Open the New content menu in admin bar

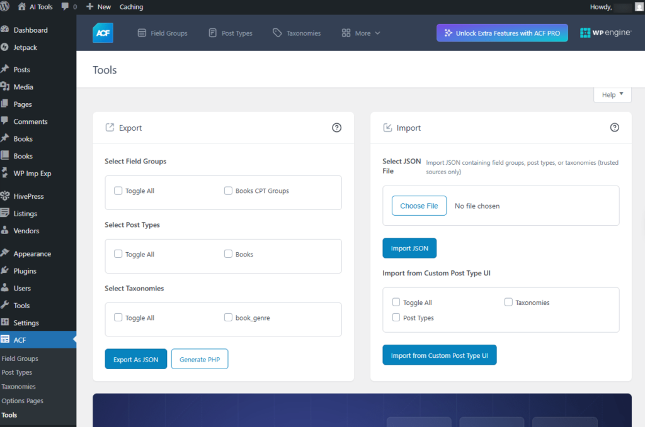coord(98,7)
